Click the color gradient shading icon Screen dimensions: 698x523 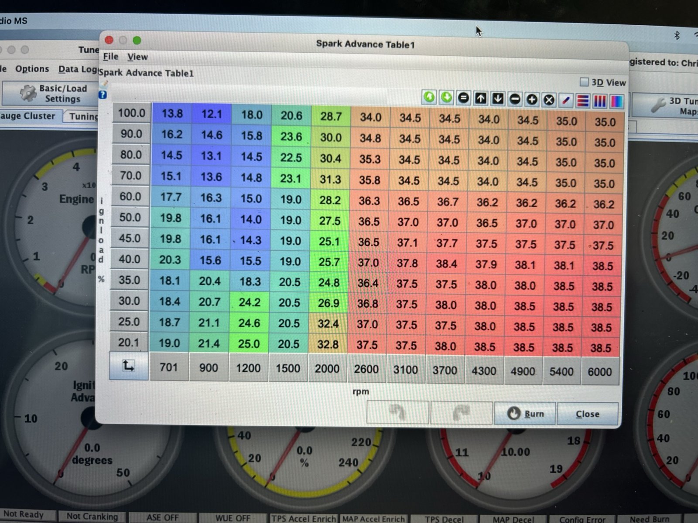pos(616,102)
